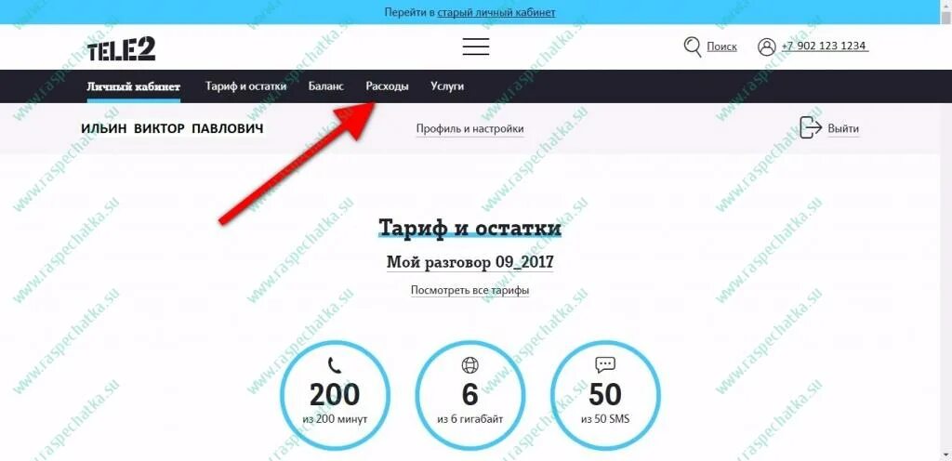This screenshot has height=461, width=952.
Task: Click the +7 902 123 1234 number
Action: 824,46
